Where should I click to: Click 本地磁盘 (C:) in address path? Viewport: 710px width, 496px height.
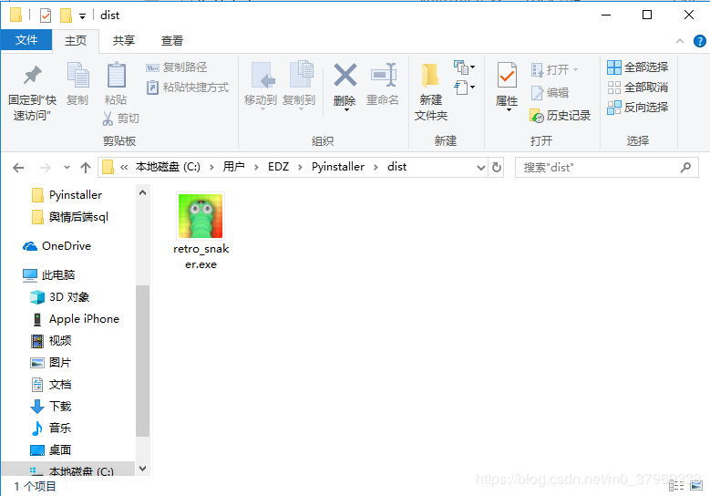pos(168,167)
